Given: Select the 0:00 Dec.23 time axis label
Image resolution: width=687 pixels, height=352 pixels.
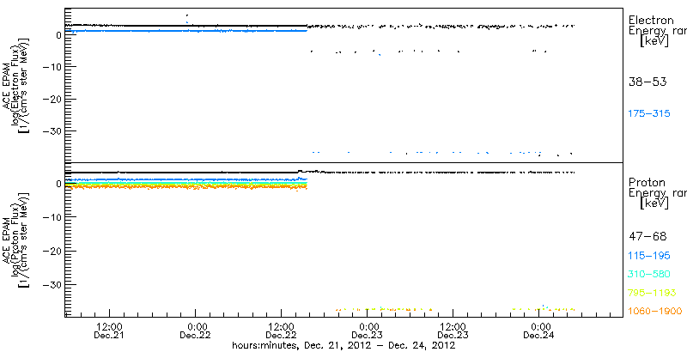Looking at the screenshot, I should click(368, 331).
